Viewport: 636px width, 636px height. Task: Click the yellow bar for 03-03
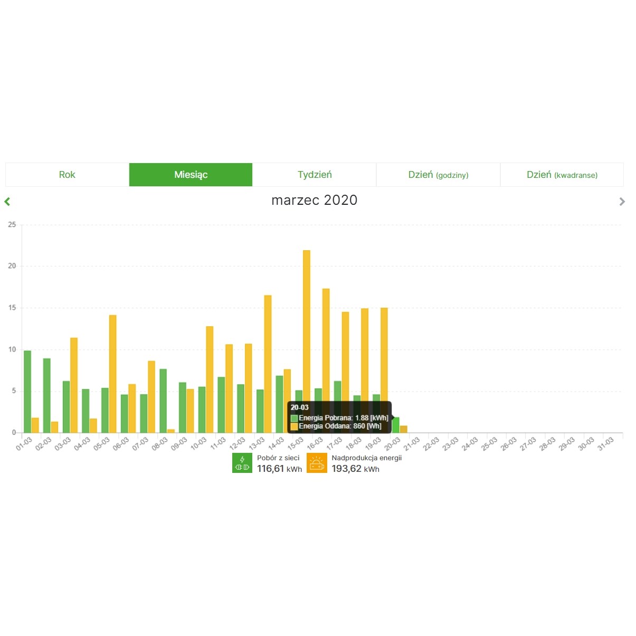coord(74,385)
